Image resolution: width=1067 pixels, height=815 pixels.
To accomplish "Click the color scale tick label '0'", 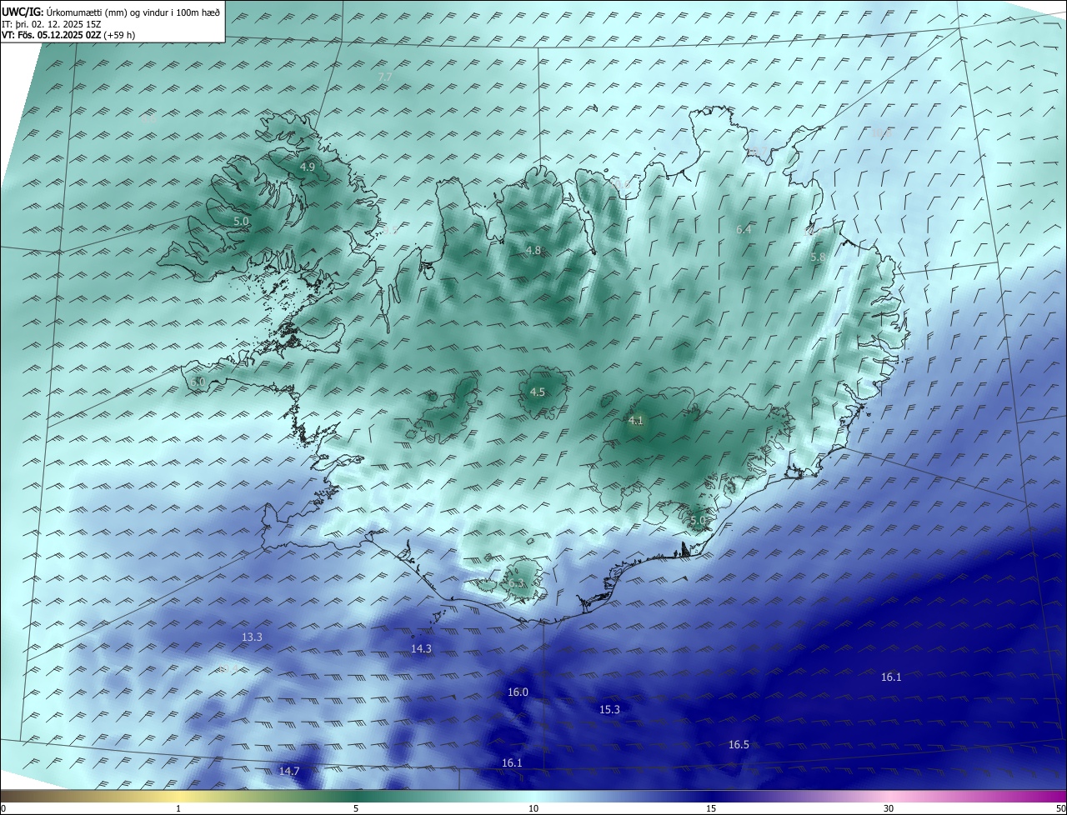I will coord(3,808).
